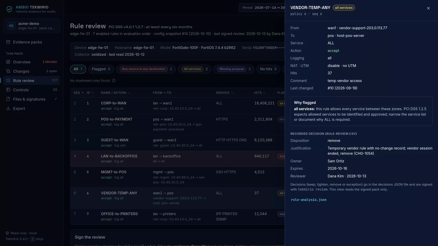This screenshot has width=438, height=246.
Task: Open OFFICE-to-PRINTERS rule
Action: pyautogui.click(x=177, y=216)
